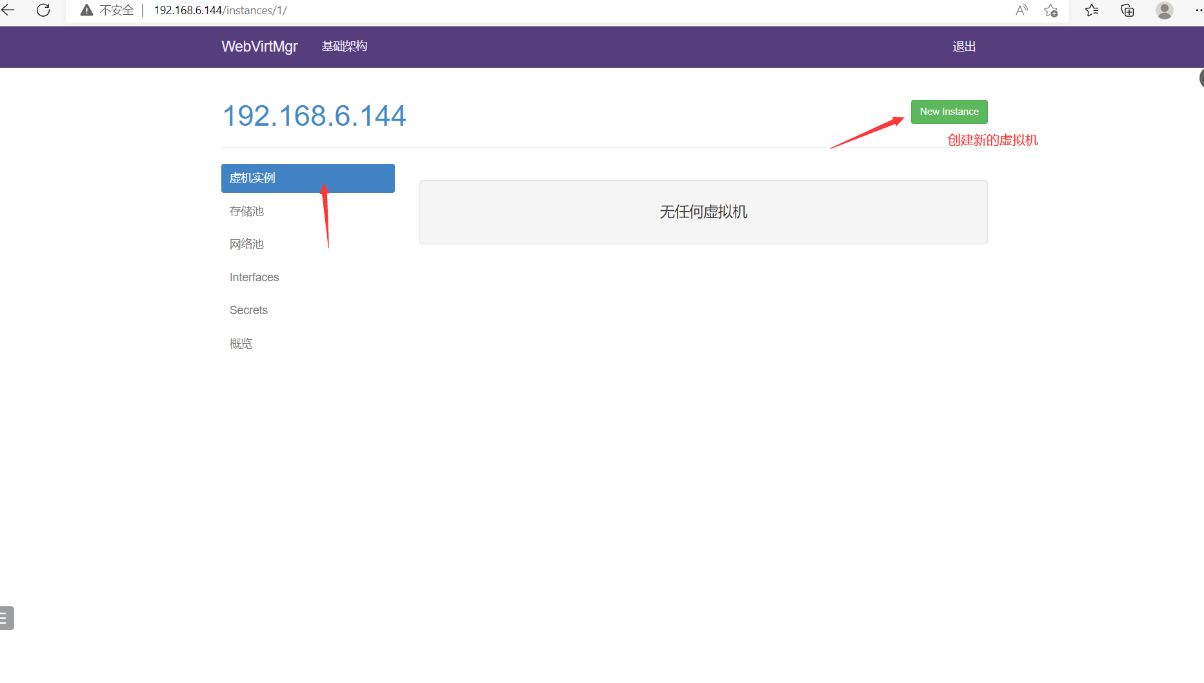Viewport: 1204px width, 683px height.
Task: Open browser settings ellipsis menu
Action: tap(1198, 10)
